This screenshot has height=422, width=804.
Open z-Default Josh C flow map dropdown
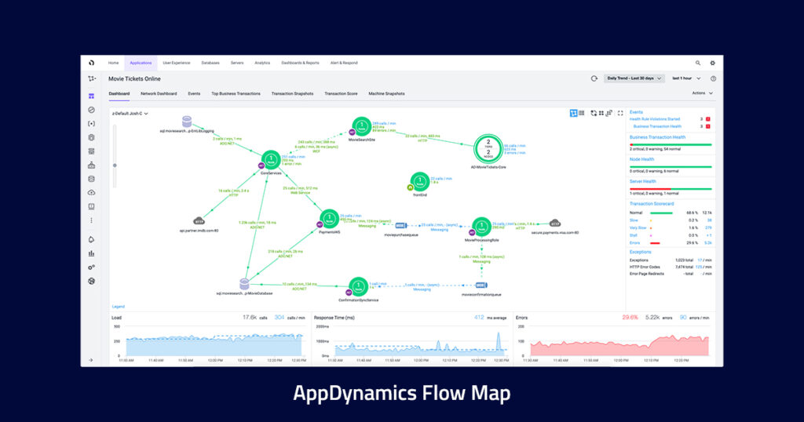[130, 113]
